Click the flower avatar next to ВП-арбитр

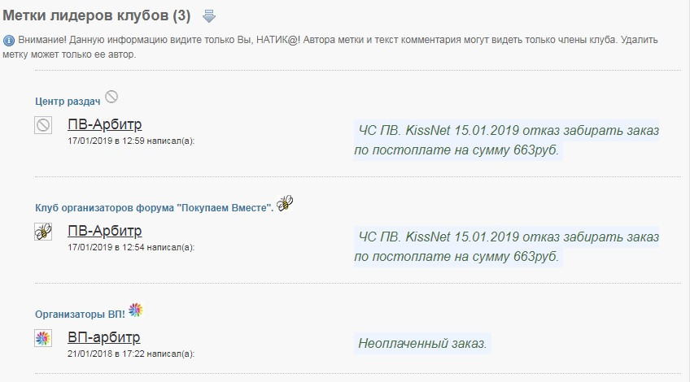(x=43, y=338)
